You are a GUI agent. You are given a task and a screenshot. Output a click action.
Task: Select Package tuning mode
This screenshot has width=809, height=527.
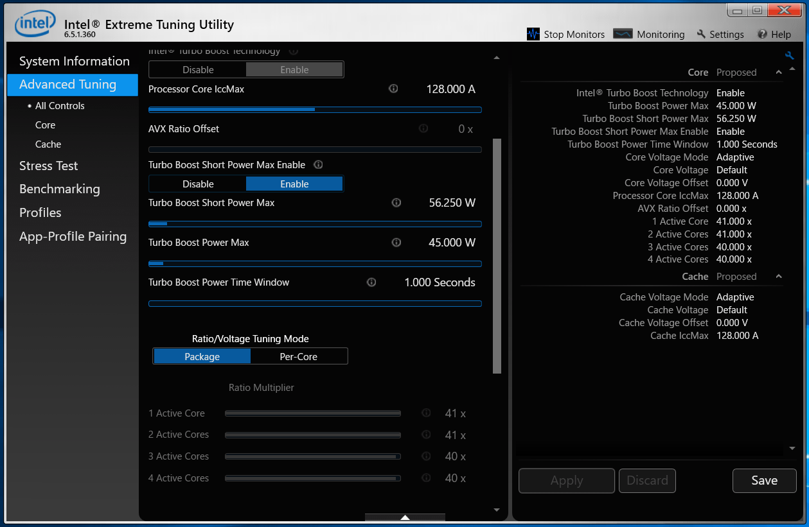click(202, 356)
